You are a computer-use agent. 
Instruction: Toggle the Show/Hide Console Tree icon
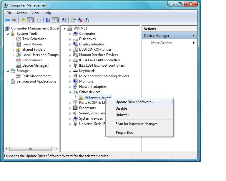tap(30, 20)
